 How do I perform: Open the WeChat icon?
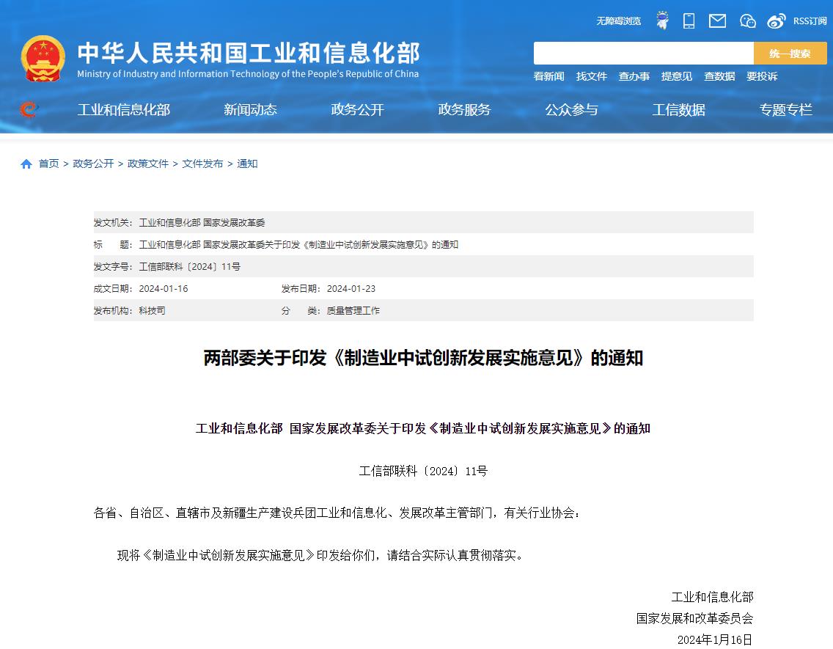pos(747,21)
